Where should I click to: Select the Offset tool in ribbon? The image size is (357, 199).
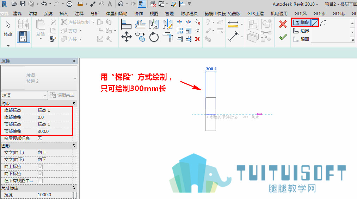tap(140, 24)
